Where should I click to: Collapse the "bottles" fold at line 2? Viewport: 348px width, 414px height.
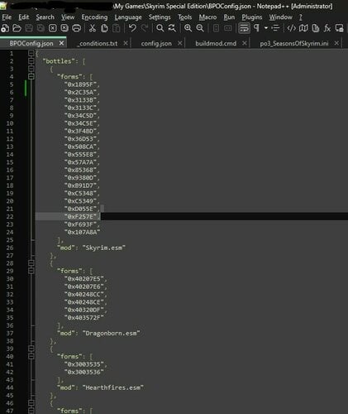[31, 60]
